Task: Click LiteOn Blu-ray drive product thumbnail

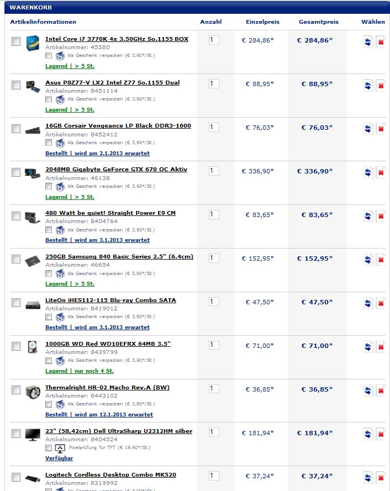Action: pos(33,304)
